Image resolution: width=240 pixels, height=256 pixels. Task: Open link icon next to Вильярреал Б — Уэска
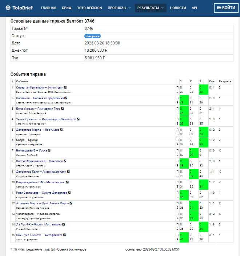(x=49, y=150)
